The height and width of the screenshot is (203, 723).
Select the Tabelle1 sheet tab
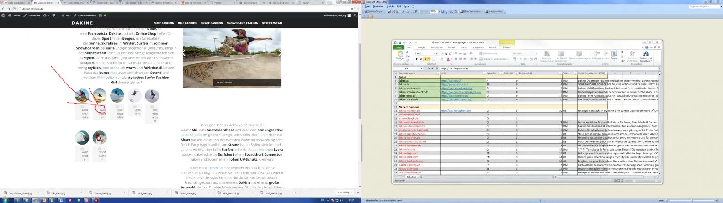(x=411, y=177)
